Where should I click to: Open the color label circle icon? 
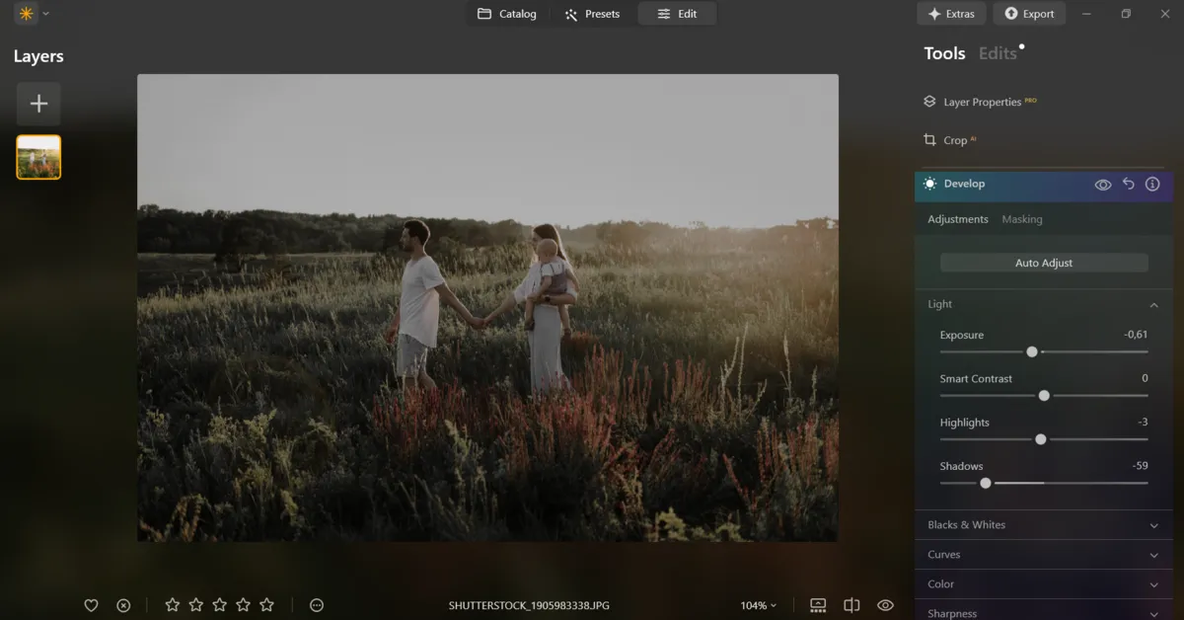pos(317,605)
